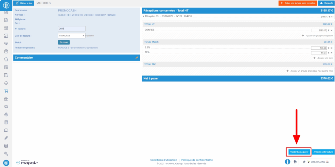Expand the Réception 83 row
The image size is (335, 167).
click(x=144, y=16)
